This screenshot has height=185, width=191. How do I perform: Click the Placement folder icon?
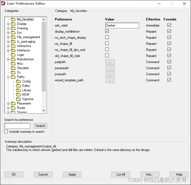[x=13, y=103]
